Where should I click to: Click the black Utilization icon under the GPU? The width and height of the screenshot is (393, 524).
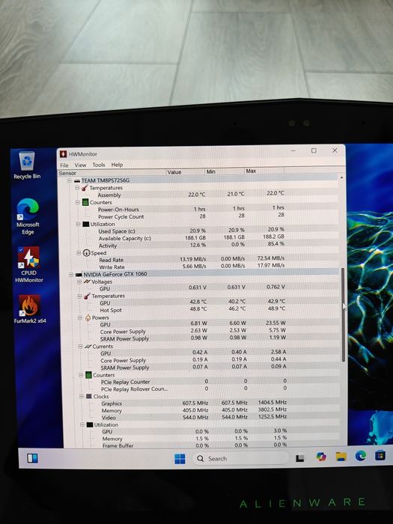(90, 424)
